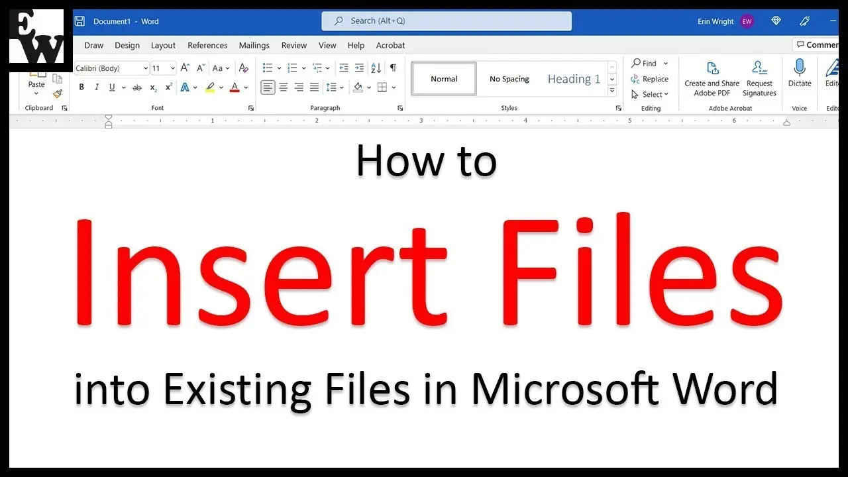Apply the No Spacing style

point(509,79)
